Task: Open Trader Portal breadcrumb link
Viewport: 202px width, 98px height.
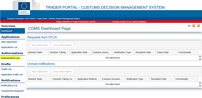Action: 58,19
